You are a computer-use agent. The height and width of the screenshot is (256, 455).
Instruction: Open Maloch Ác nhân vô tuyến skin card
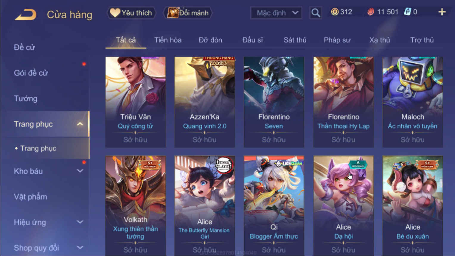click(413, 102)
